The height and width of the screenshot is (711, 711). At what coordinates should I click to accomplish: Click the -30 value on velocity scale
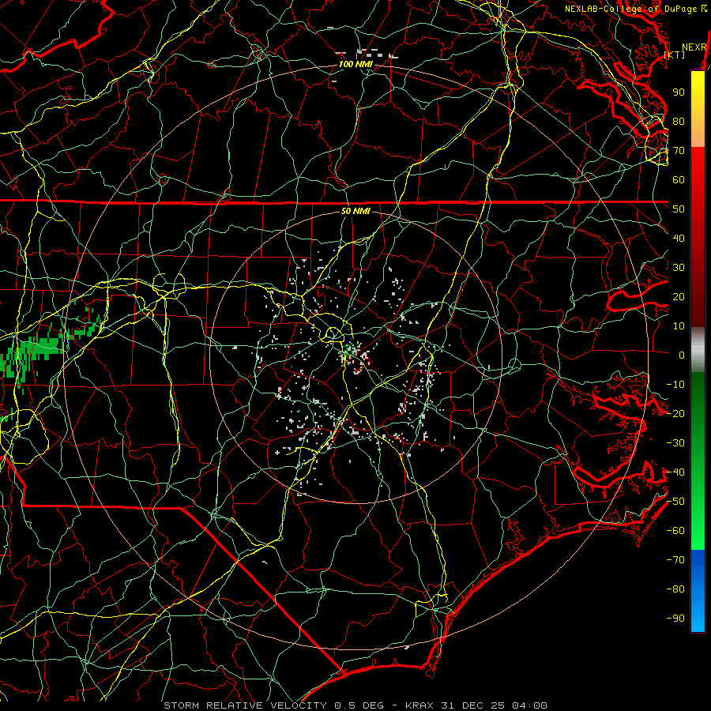(x=675, y=443)
